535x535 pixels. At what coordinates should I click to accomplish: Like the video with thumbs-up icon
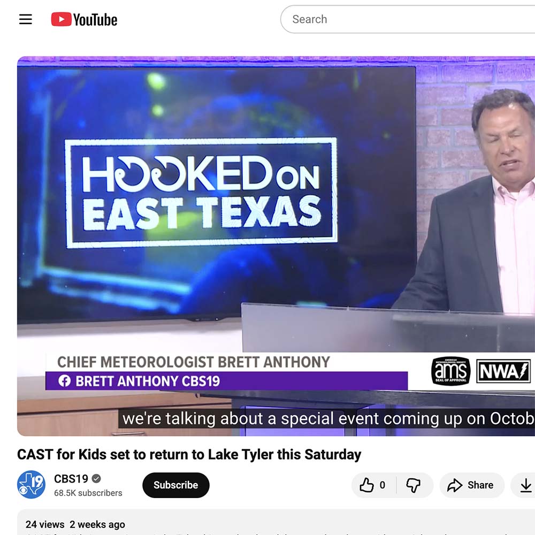tap(367, 485)
